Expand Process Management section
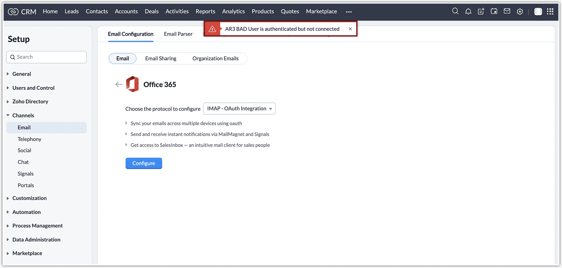The width and height of the screenshot is (562, 268). pos(8,226)
